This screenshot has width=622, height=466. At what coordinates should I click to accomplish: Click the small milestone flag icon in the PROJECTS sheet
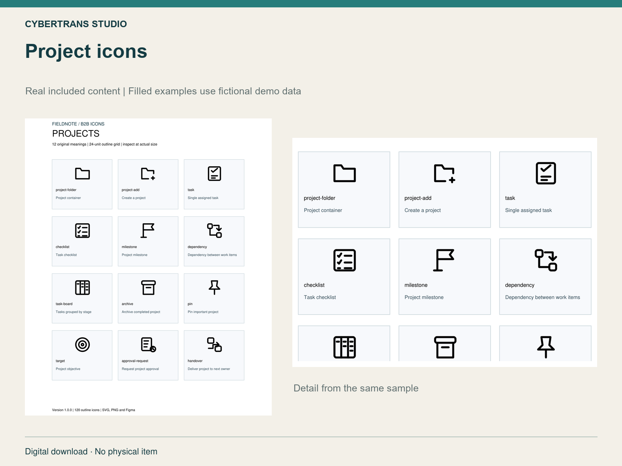148,231
